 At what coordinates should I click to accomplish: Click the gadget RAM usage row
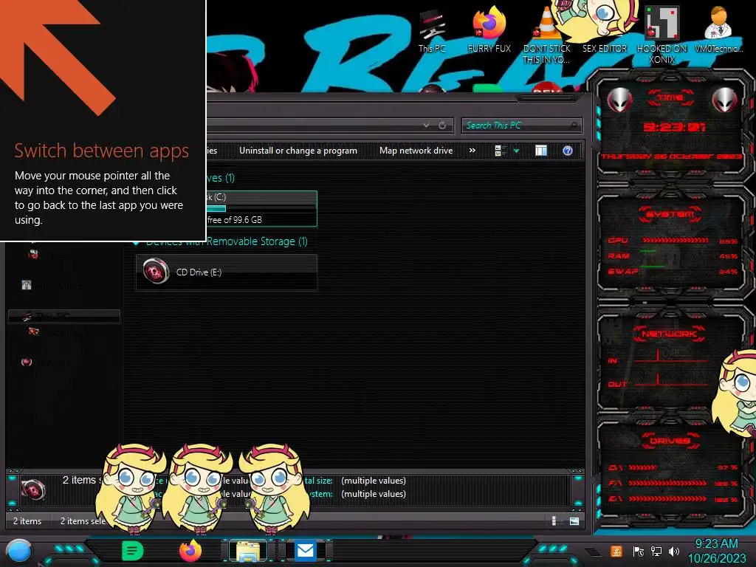coord(672,256)
